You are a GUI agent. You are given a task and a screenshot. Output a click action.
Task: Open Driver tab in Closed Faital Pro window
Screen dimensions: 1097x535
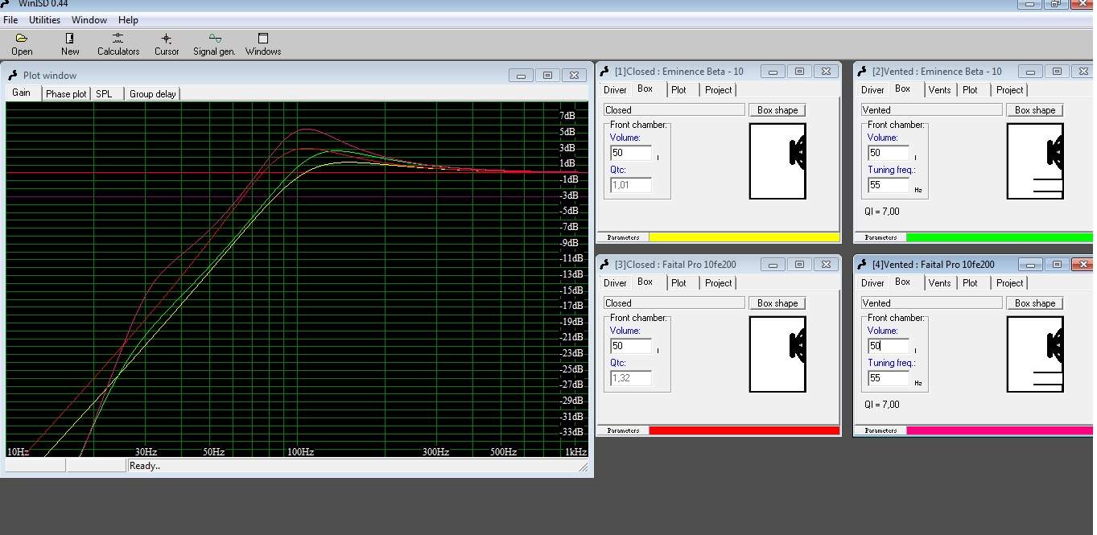pos(615,283)
